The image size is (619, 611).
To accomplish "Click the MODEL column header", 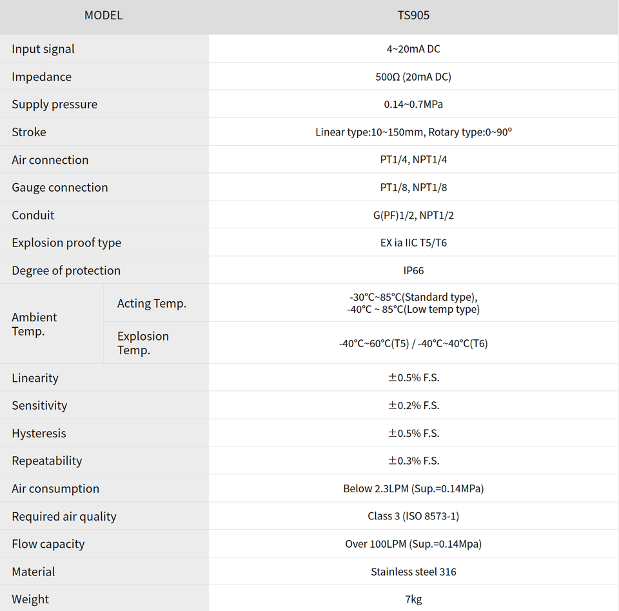I will (x=103, y=15).
